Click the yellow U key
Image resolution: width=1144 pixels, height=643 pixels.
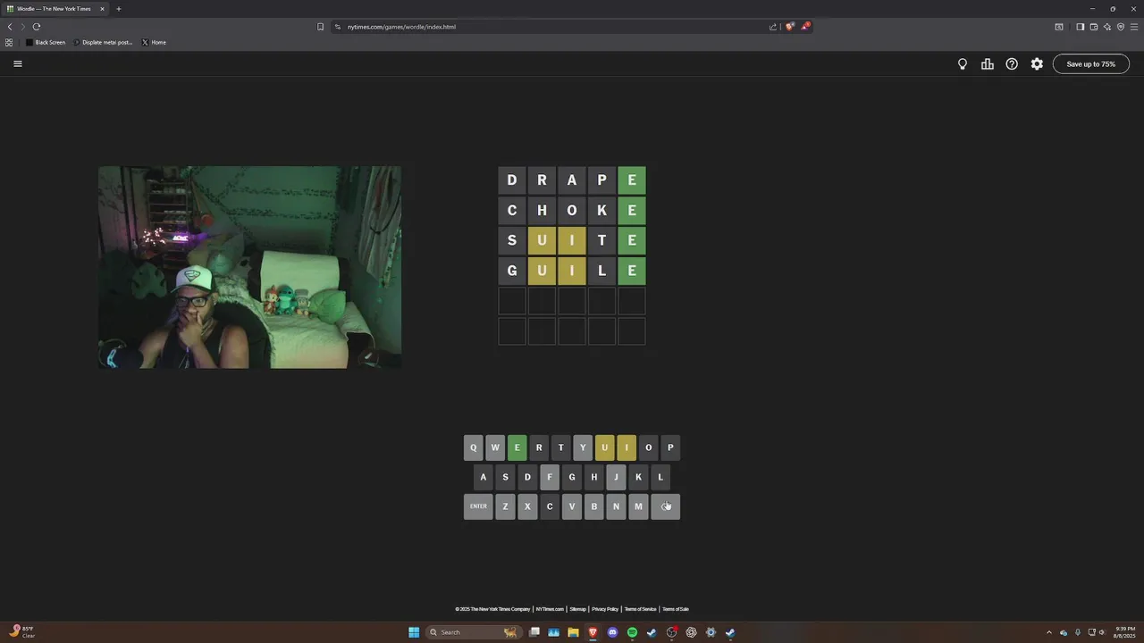coord(604,447)
